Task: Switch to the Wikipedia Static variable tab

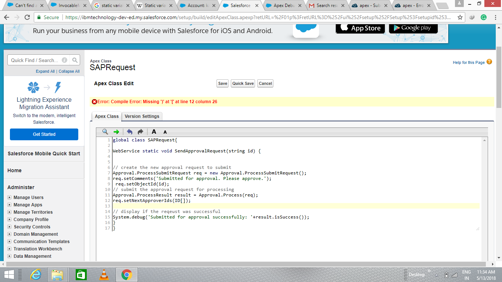Action: click(x=155, y=6)
